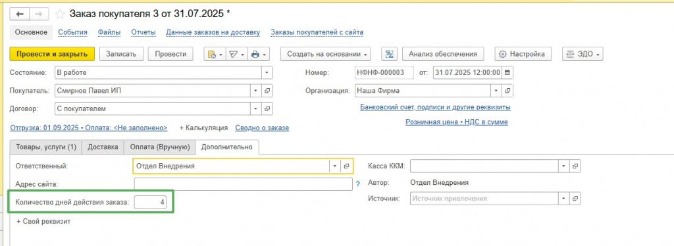Viewport: 674px width, 246px height.
Task: Open Данные заказов на доставку section
Action: click(x=213, y=32)
